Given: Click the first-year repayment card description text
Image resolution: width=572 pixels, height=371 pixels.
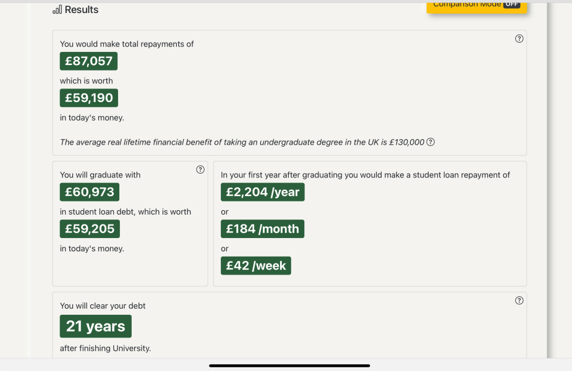Looking at the screenshot, I should point(365,175).
